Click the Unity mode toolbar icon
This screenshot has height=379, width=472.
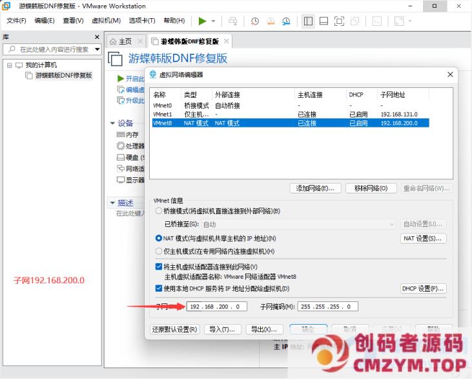point(355,21)
